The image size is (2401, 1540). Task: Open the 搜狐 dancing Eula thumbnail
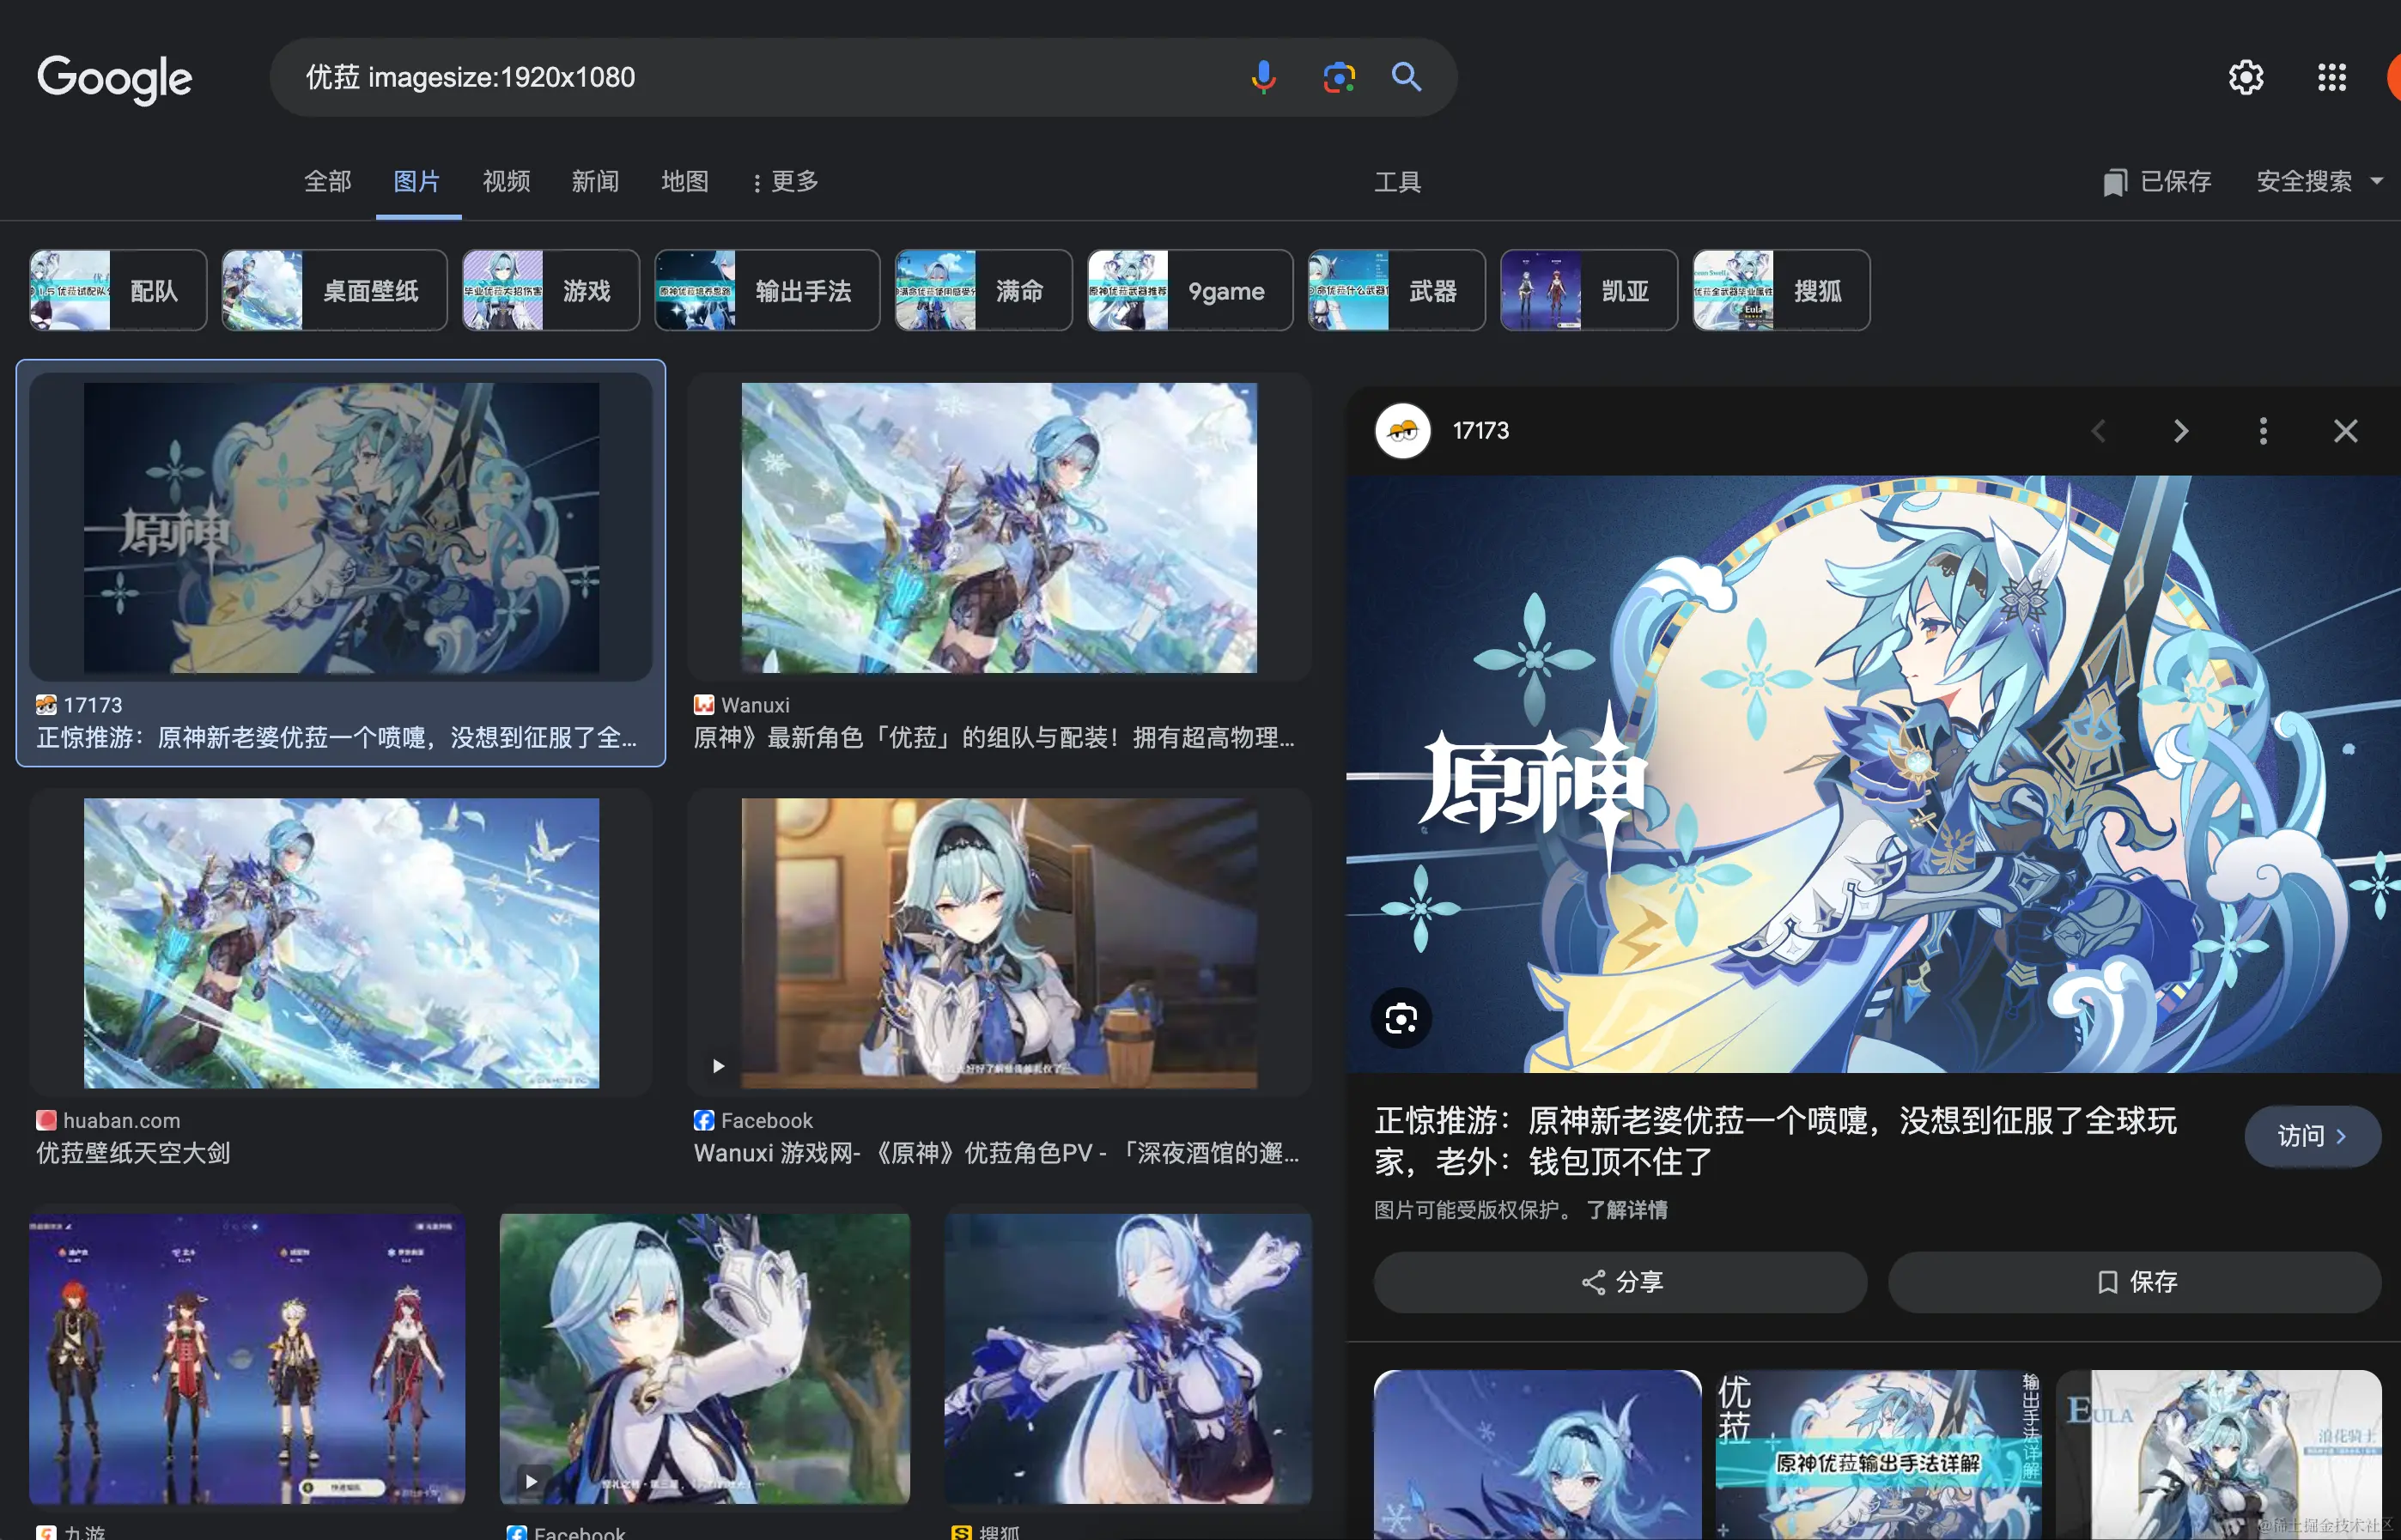(1128, 1358)
